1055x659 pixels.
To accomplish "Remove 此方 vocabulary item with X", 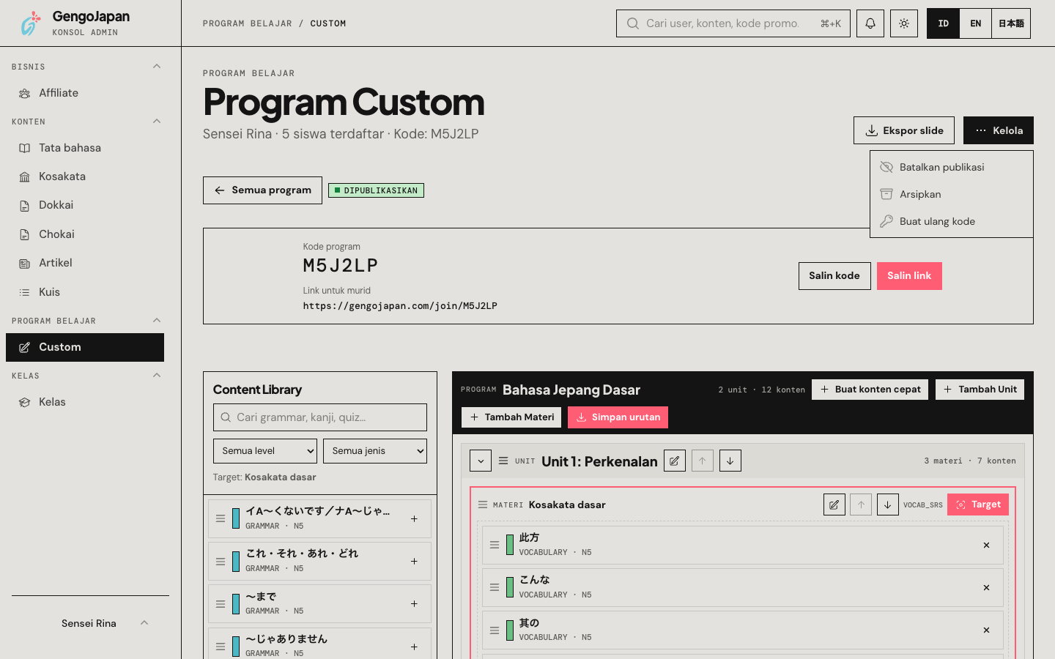I will pyautogui.click(x=986, y=545).
